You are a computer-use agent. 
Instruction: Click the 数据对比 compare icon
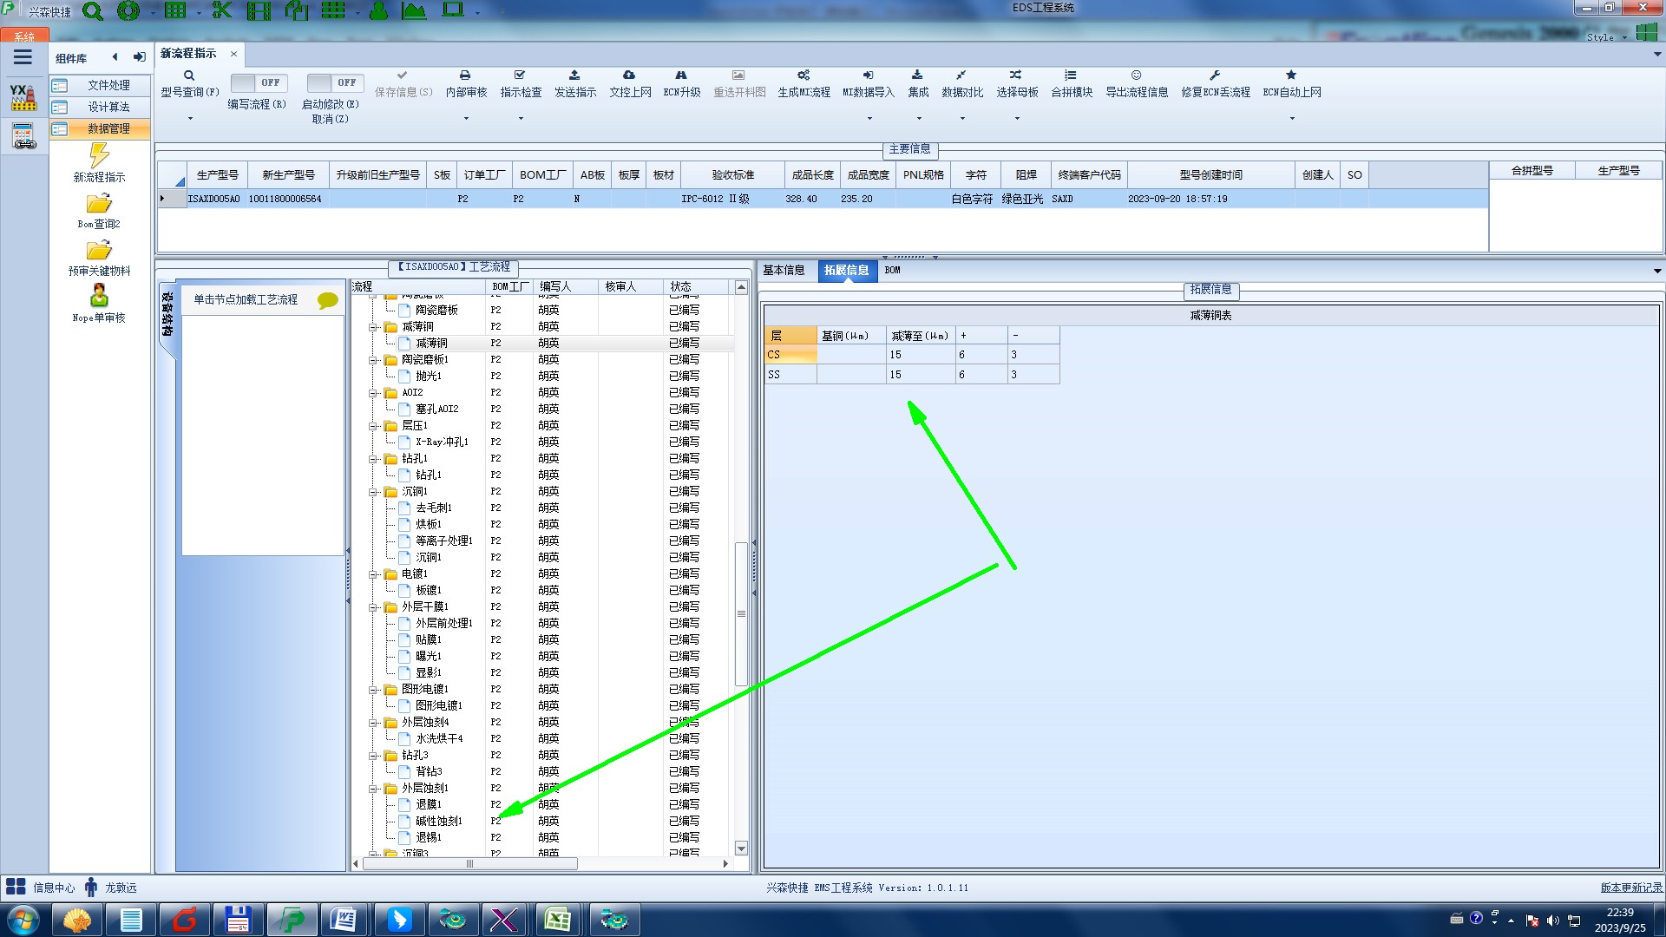[x=961, y=75]
